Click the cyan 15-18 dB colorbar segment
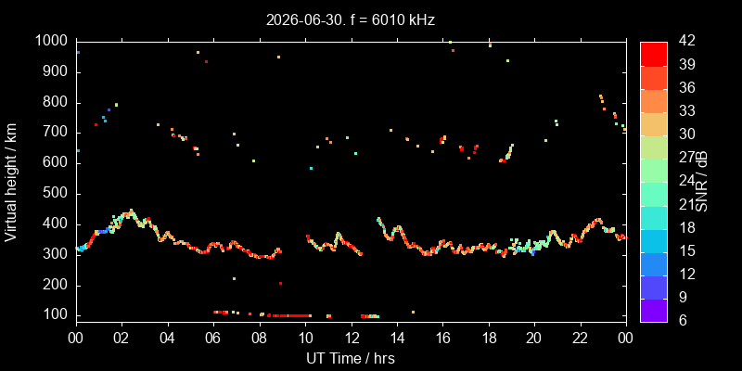742x371 pixels. click(x=654, y=240)
